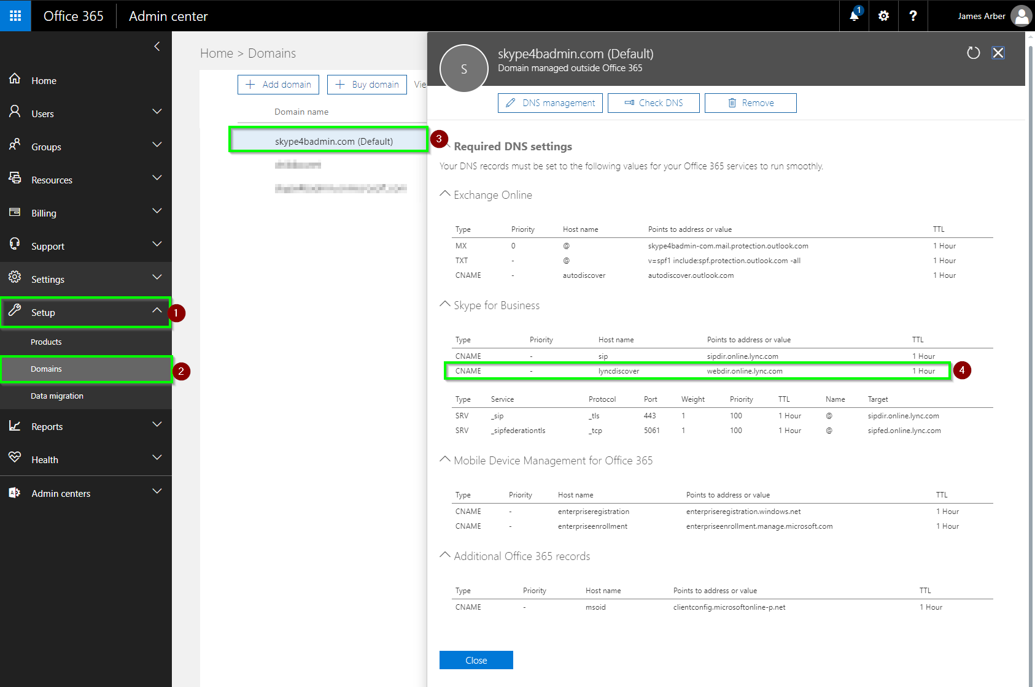Click clientconfig.microsoftonline-p.net value
Viewport: 1035px width, 687px height.
[x=729, y=607]
